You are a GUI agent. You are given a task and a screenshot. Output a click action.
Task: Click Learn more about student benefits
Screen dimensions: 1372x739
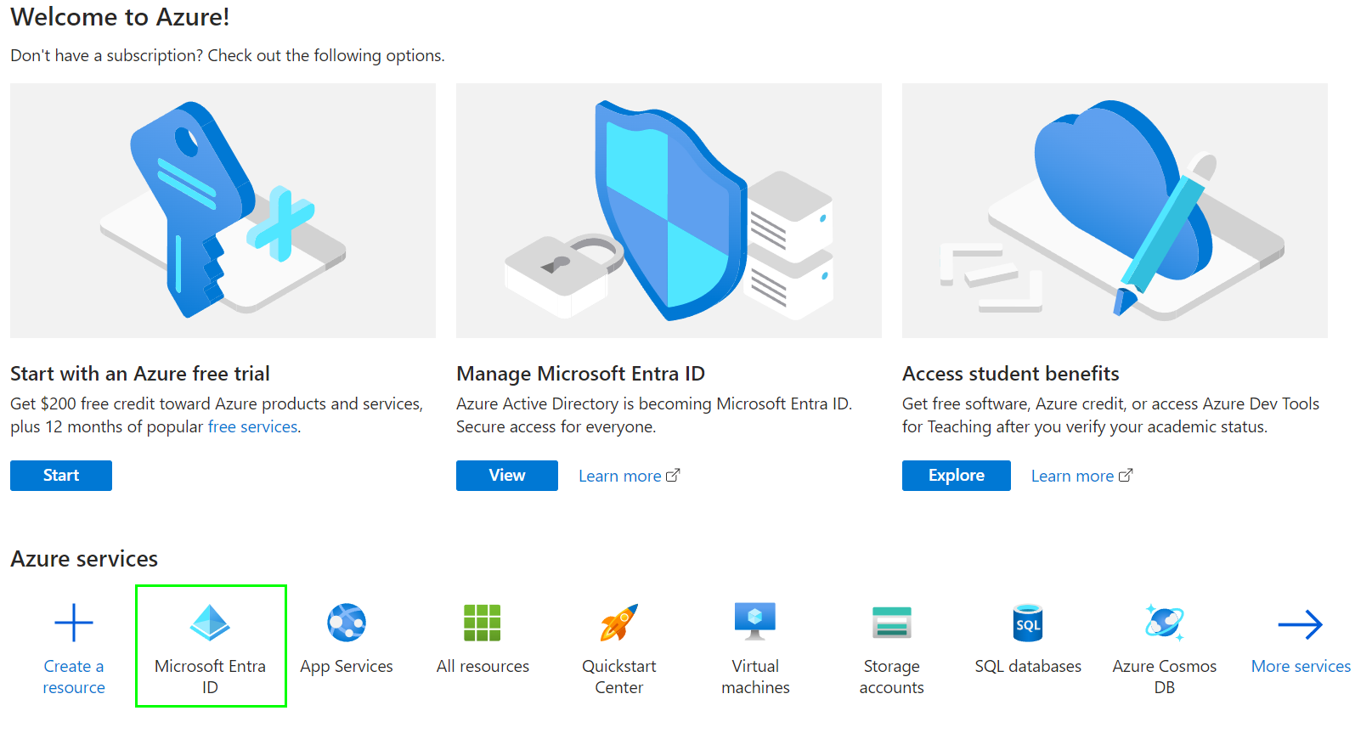[x=1073, y=475]
